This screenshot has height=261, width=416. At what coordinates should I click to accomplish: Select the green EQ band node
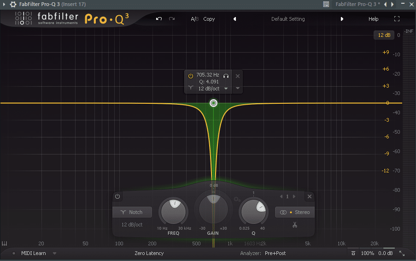point(214,103)
